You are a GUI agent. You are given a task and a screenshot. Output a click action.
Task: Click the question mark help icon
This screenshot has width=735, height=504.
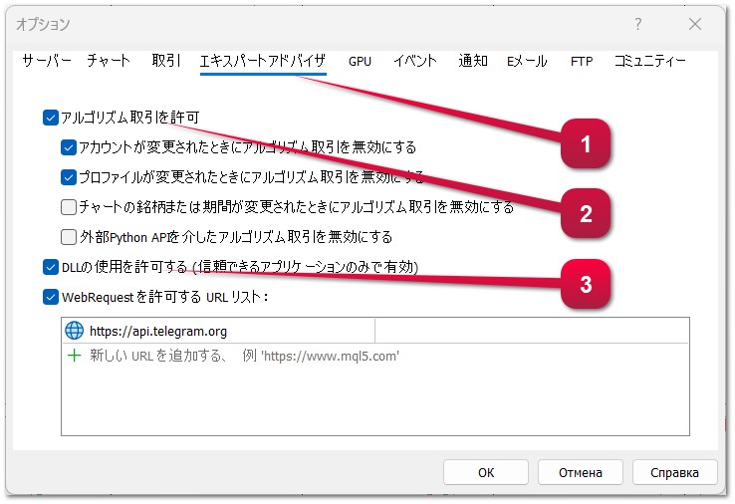pos(638,24)
